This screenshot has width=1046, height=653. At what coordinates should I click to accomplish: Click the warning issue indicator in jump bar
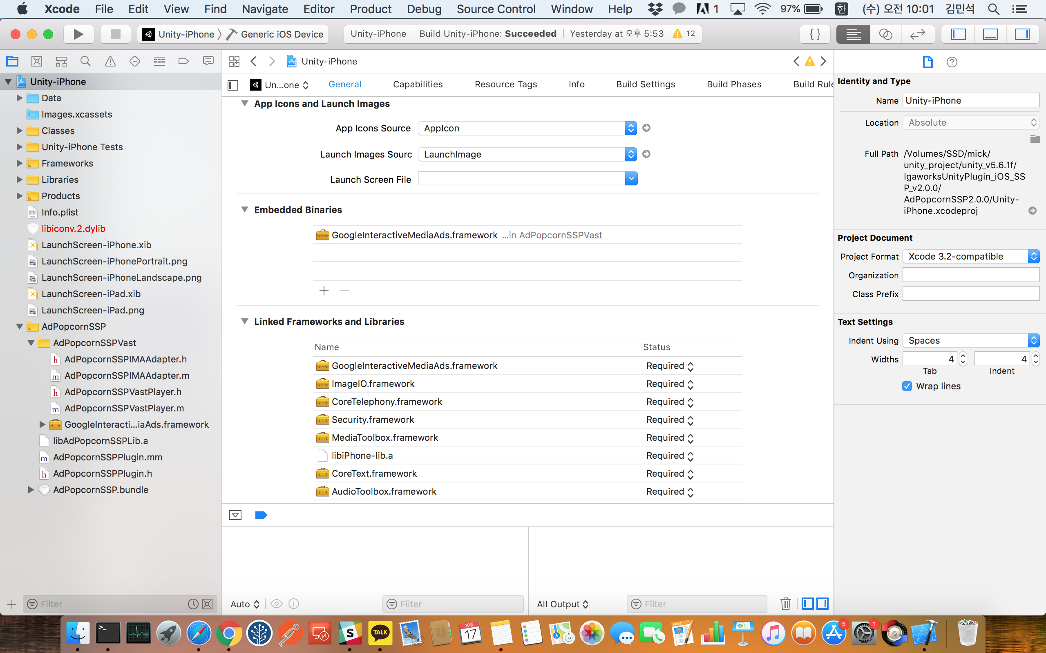[809, 61]
